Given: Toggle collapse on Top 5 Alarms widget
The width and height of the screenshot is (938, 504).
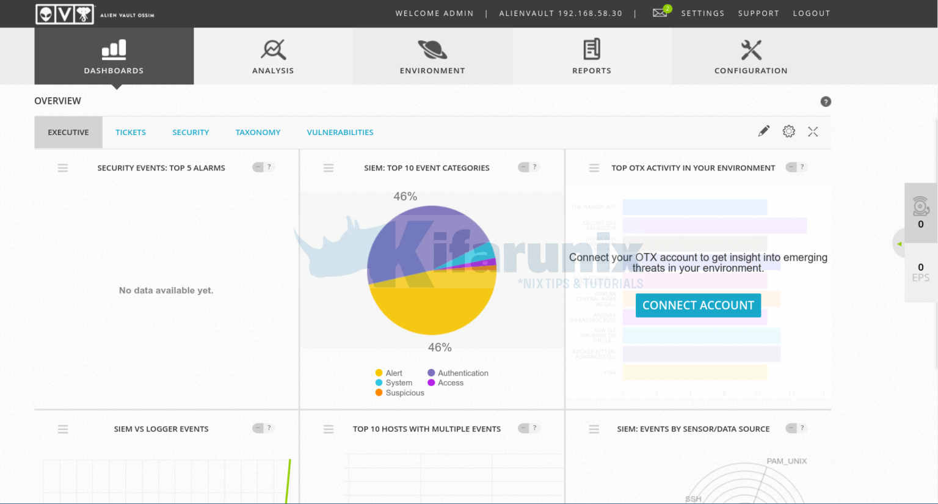Looking at the screenshot, I should pyautogui.click(x=258, y=167).
